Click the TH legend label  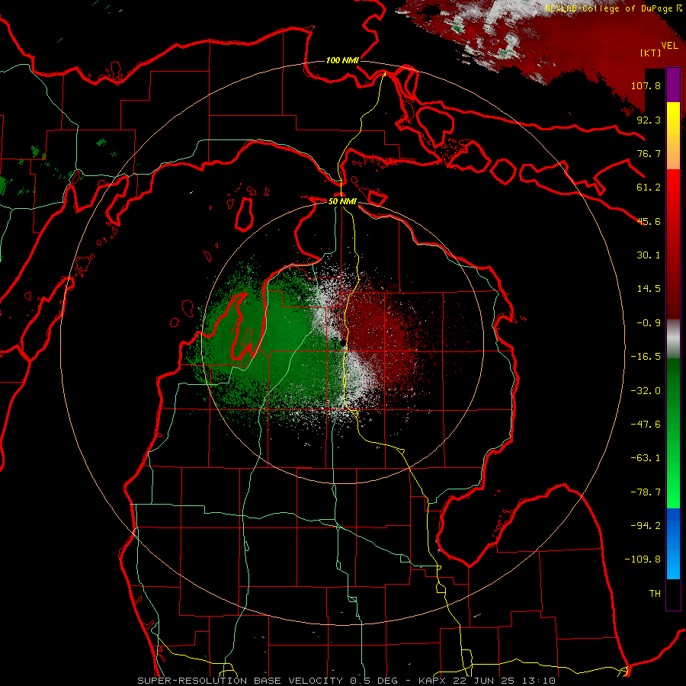pos(655,594)
